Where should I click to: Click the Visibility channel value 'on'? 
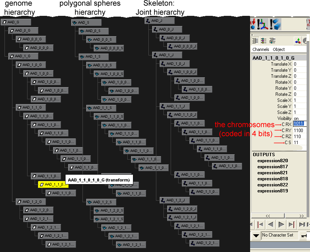pyautogui.click(x=296, y=118)
